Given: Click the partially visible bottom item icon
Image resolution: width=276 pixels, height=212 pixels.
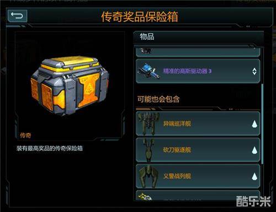Looking at the screenshot, I should tap(145, 197).
